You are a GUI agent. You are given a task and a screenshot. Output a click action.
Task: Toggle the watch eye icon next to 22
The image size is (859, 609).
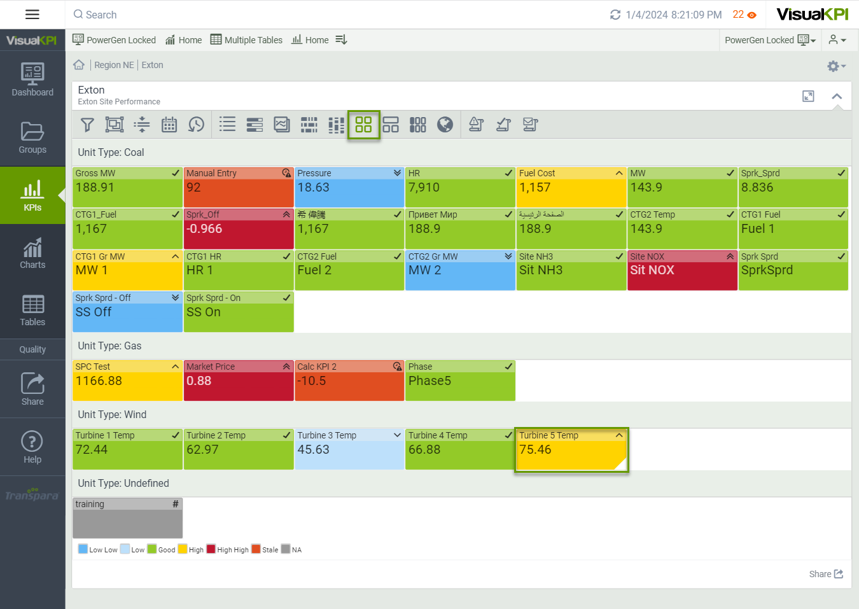(x=752, y=15)
